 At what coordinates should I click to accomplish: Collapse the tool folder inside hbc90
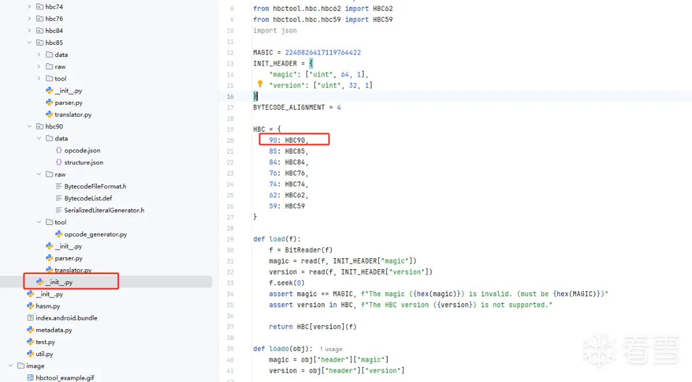pyautogui.click(x=39, y=222)
